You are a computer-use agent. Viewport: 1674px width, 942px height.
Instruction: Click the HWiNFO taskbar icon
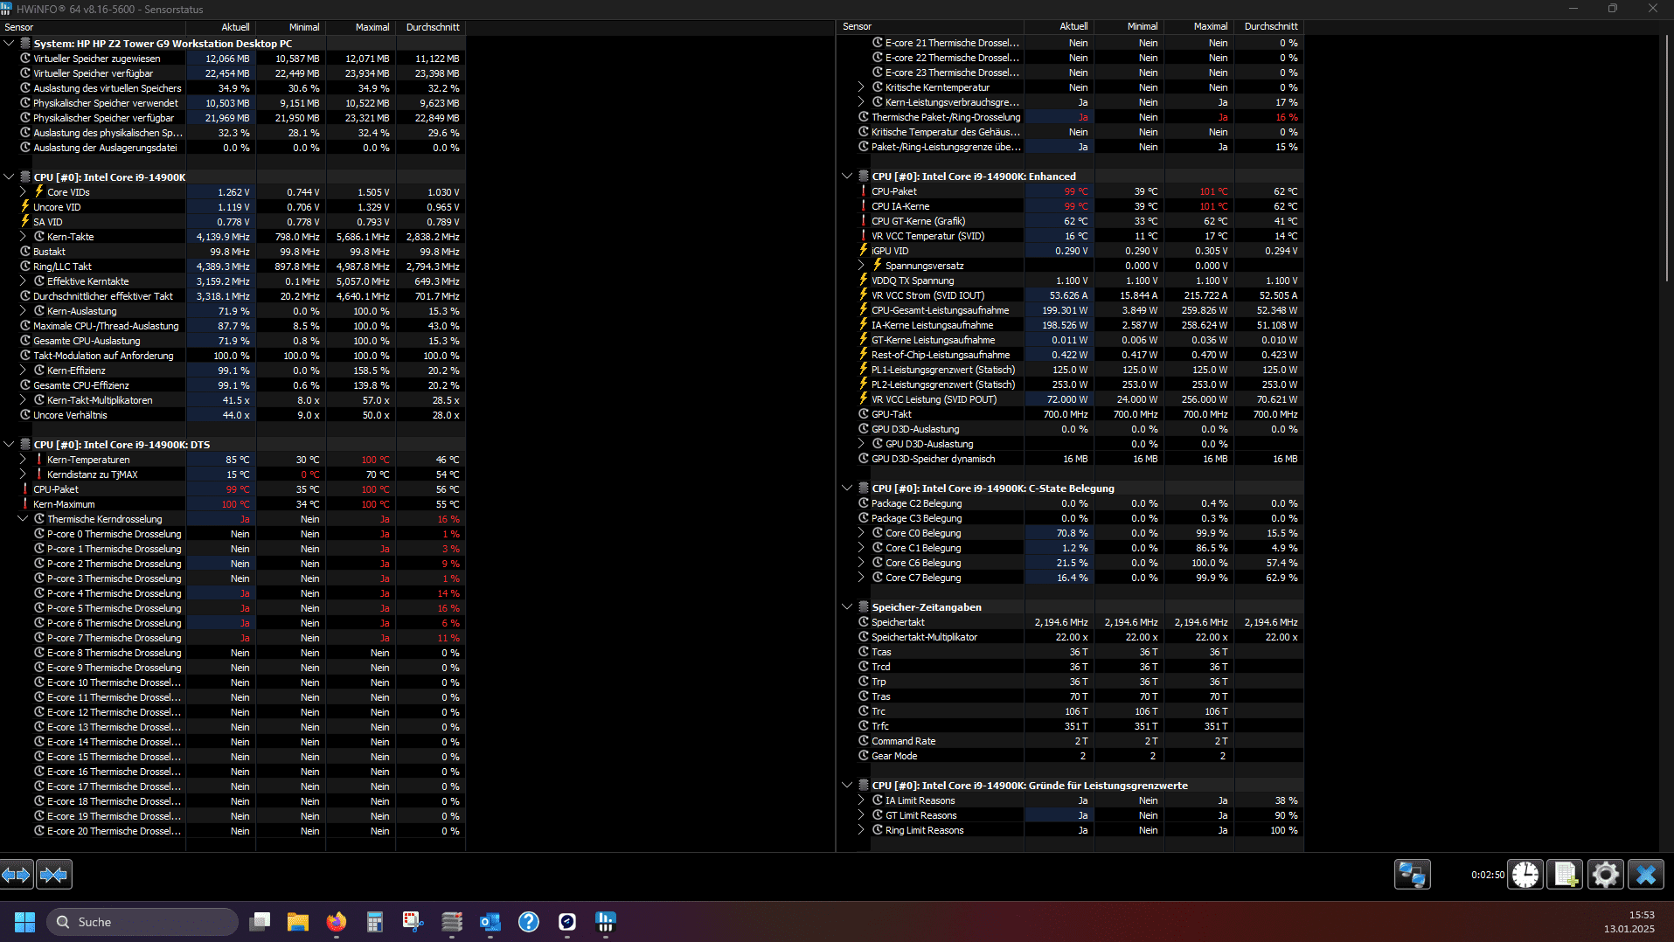(606, 922)
